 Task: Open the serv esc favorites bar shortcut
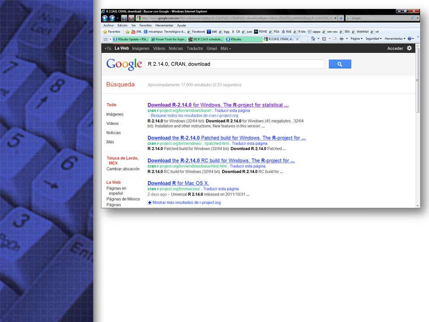click(330, 32)
